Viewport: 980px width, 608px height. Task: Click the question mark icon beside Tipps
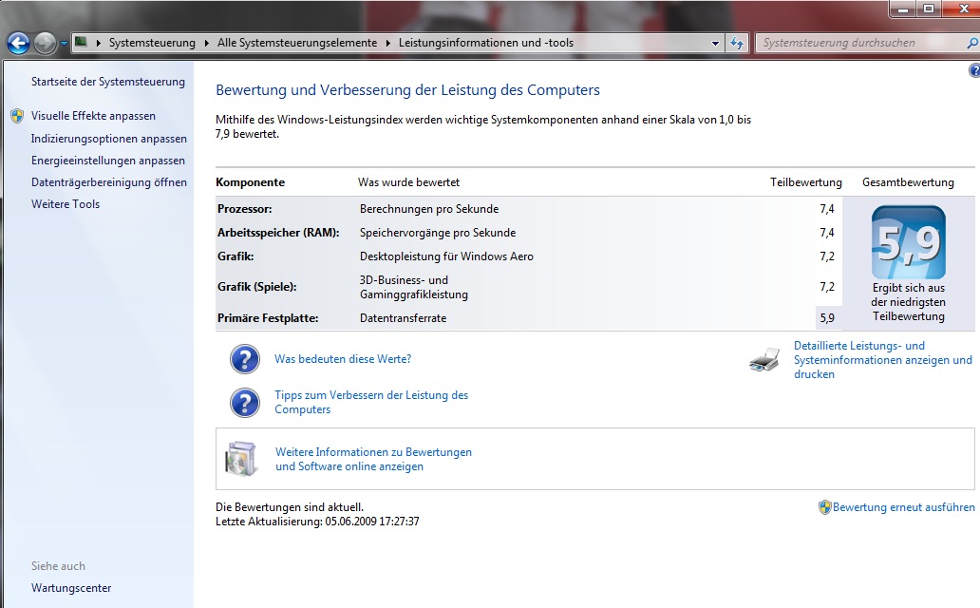point(245,403)
